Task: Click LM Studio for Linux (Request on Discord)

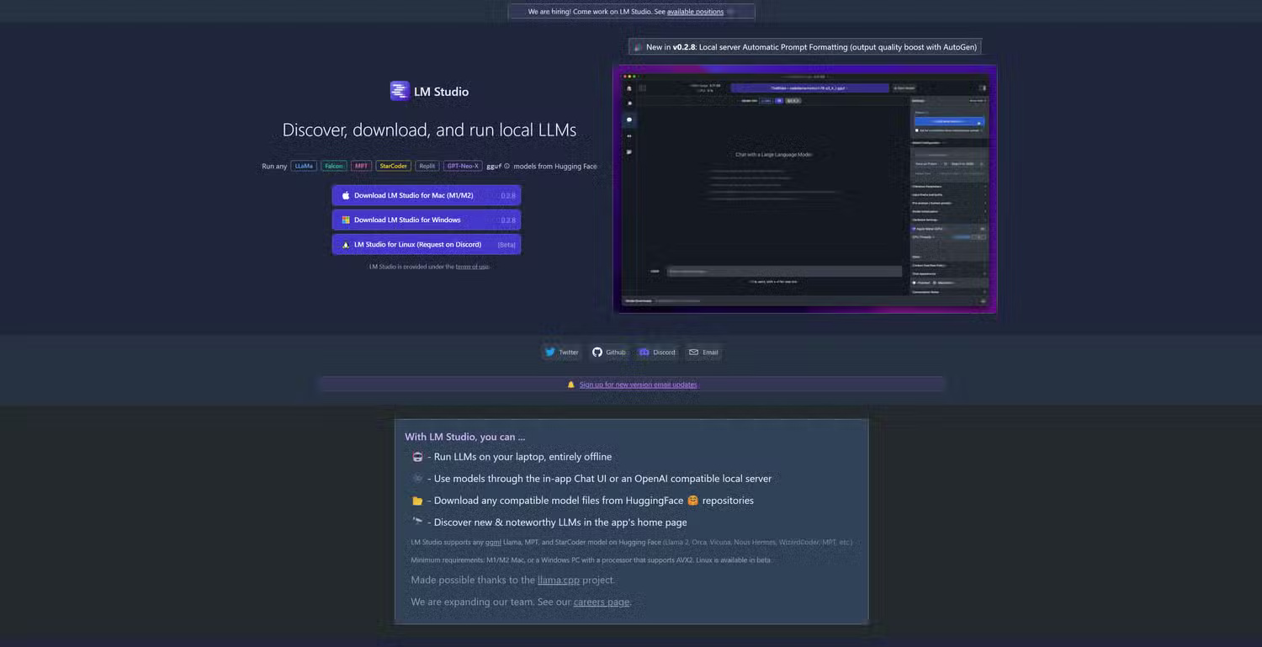Action: pyautogui.click(x=427, y=244)
